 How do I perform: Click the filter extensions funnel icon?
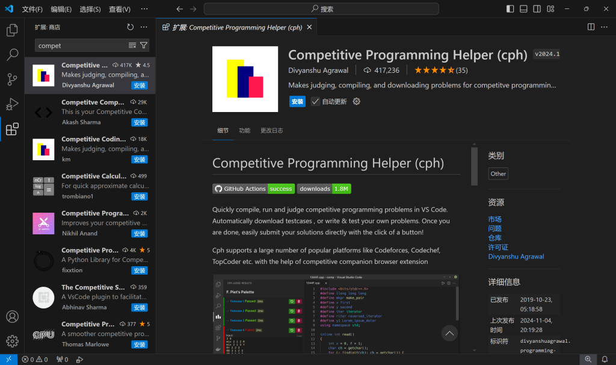(144, 45)
